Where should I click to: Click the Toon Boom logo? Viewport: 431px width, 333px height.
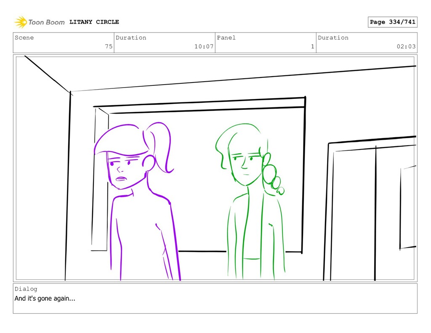pyautogui.click(x=40, y=22)
